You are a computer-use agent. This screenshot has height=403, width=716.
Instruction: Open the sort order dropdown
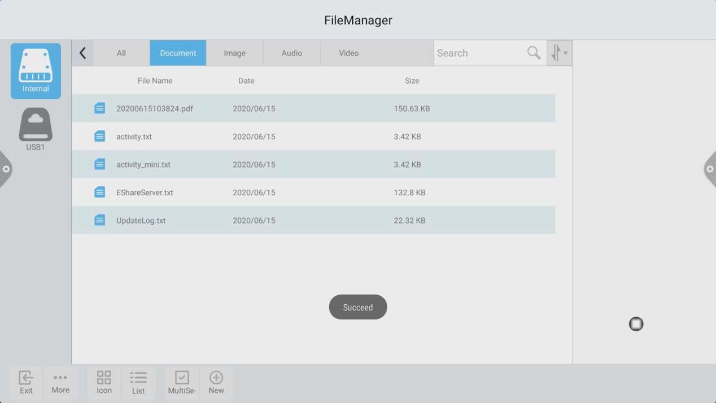[559, 53]
